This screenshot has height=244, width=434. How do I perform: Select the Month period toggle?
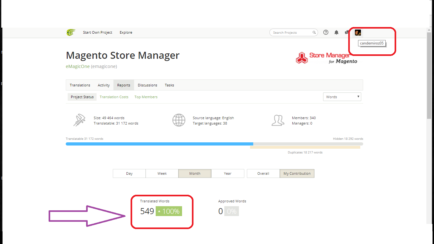point(195,173)
